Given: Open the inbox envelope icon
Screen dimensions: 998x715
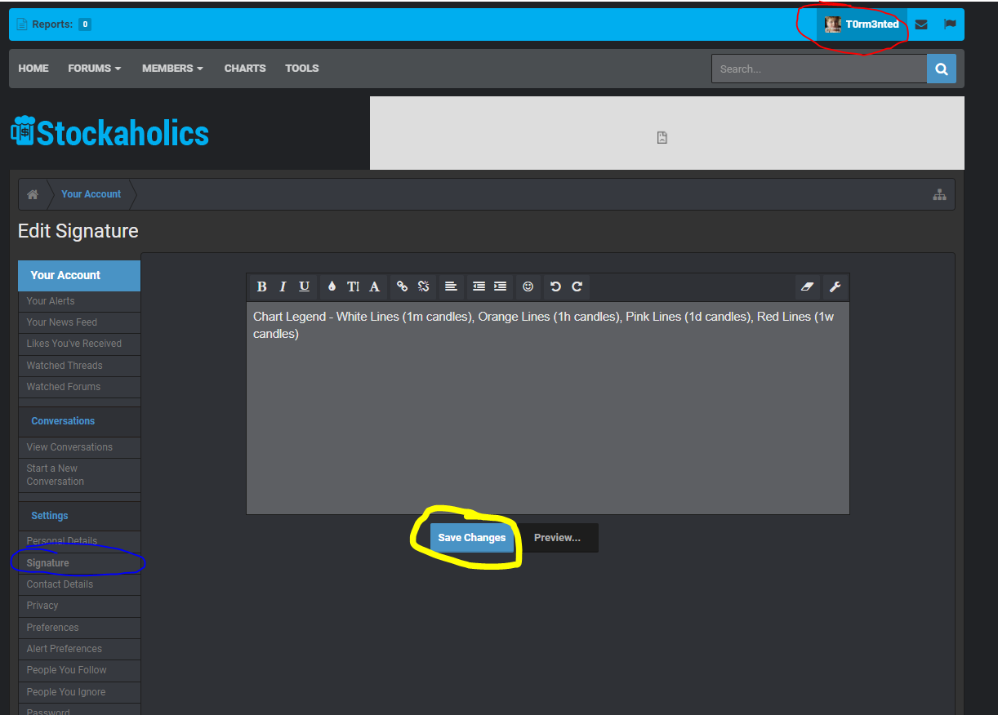Looking at the screenshot, I should (x=921, y=24).
